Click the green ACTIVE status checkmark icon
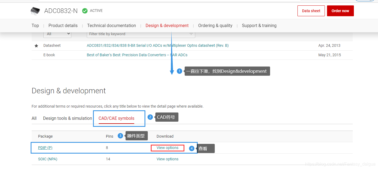378x169 pixels. coord(85,11)
